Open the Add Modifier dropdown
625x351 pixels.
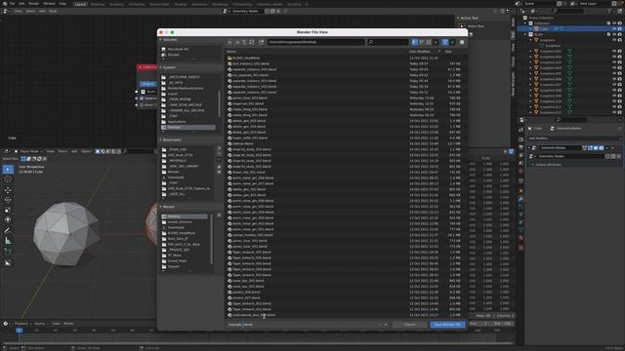tap(574, 138)
